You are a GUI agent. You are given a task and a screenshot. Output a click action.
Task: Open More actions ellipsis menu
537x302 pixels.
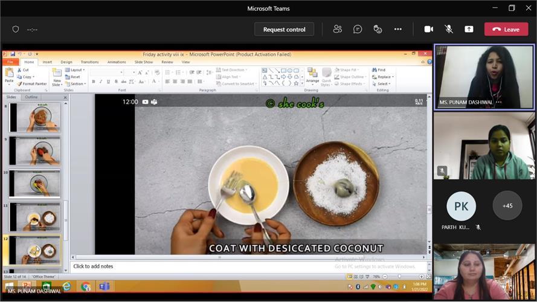coord(397,29)
